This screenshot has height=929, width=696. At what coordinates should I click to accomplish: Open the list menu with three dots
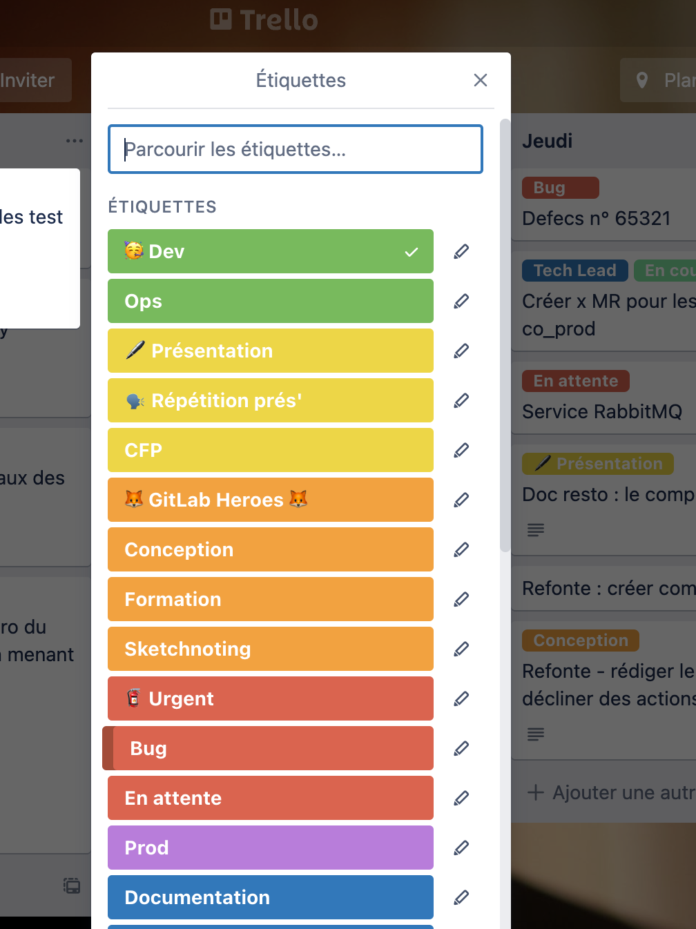(74, 141)
